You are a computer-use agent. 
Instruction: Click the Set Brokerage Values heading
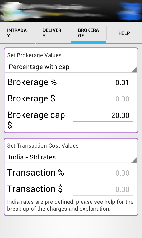point(34,55)
